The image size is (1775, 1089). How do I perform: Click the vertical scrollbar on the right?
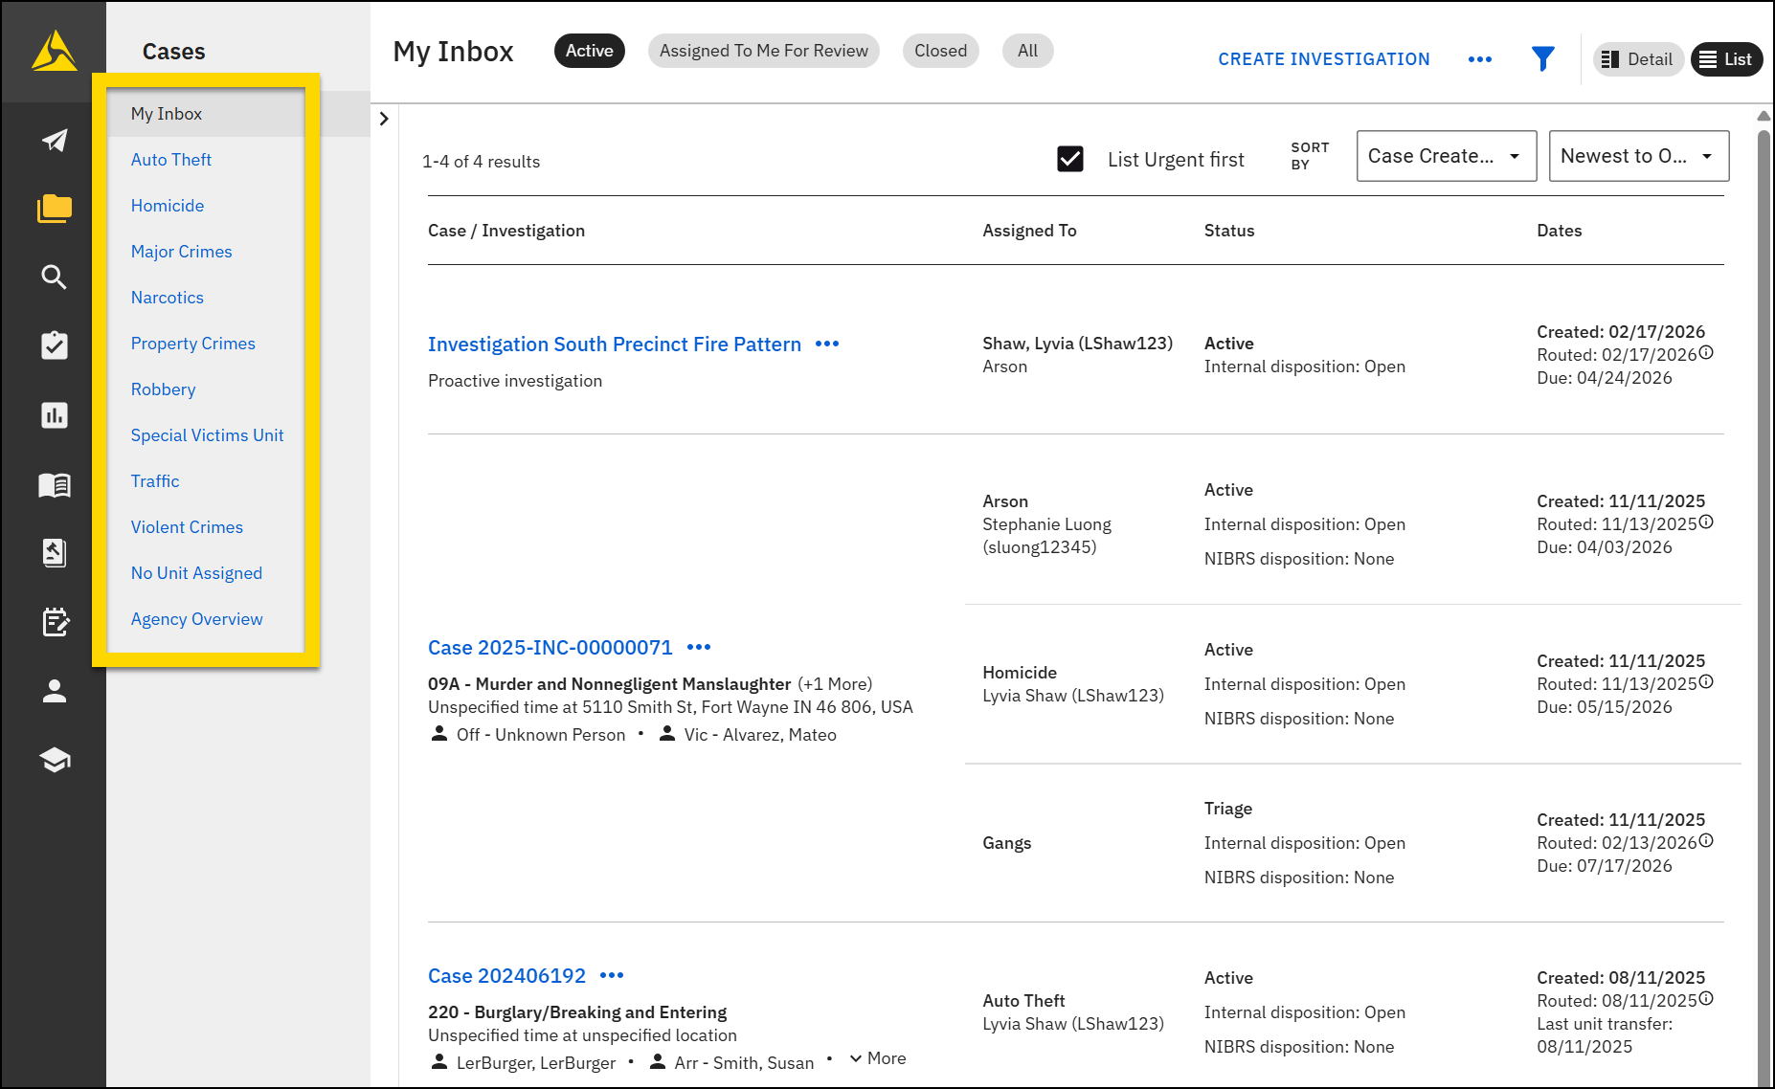click(1763, 574)
